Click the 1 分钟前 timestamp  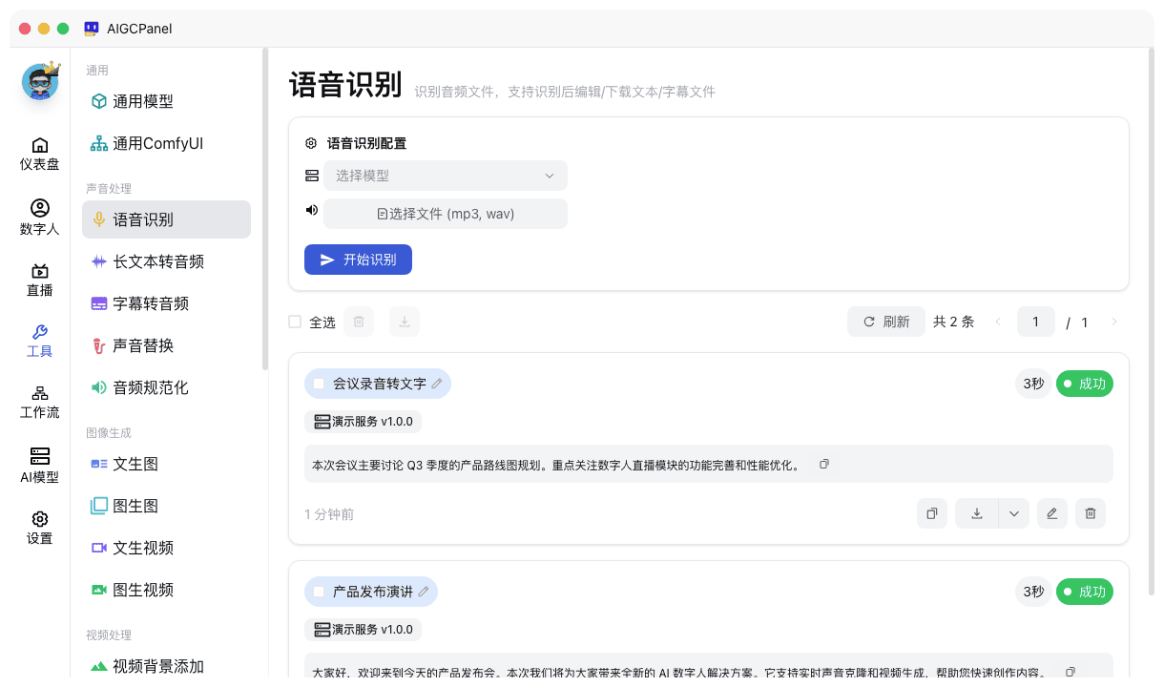(329, 514)
